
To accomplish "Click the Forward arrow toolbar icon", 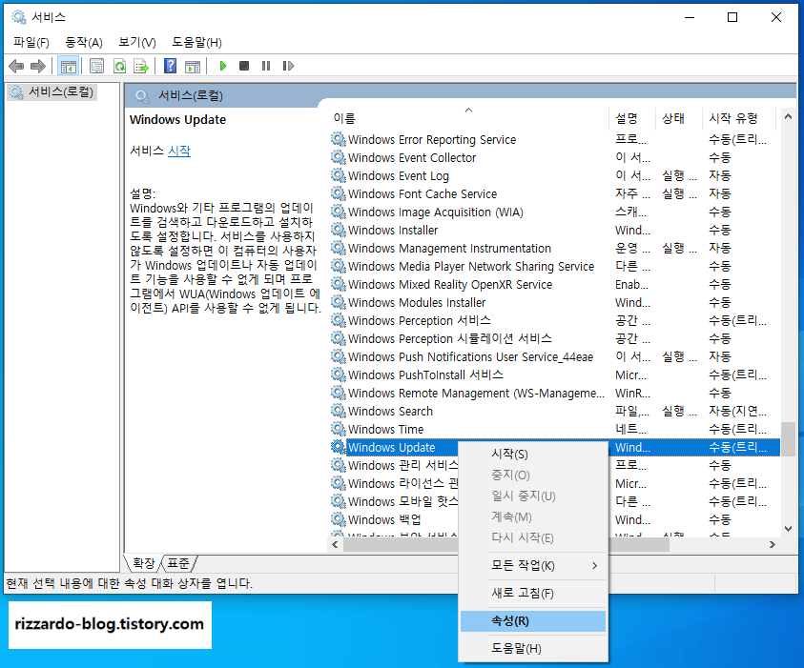I will pyautogui.click(x=38, y=66).
